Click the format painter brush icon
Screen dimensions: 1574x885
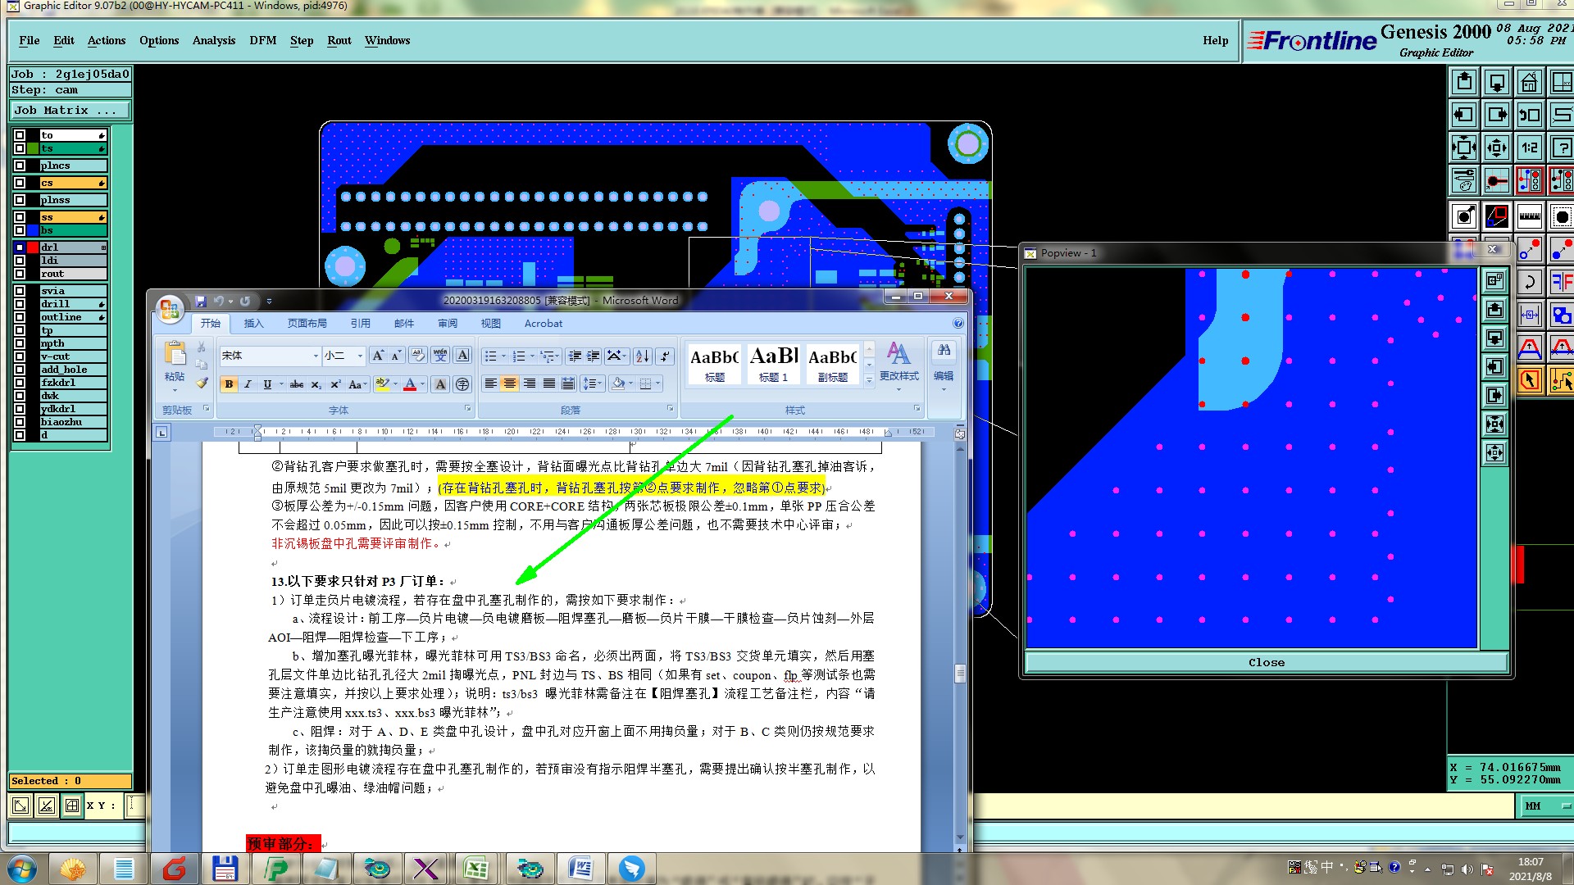(202, 383)
